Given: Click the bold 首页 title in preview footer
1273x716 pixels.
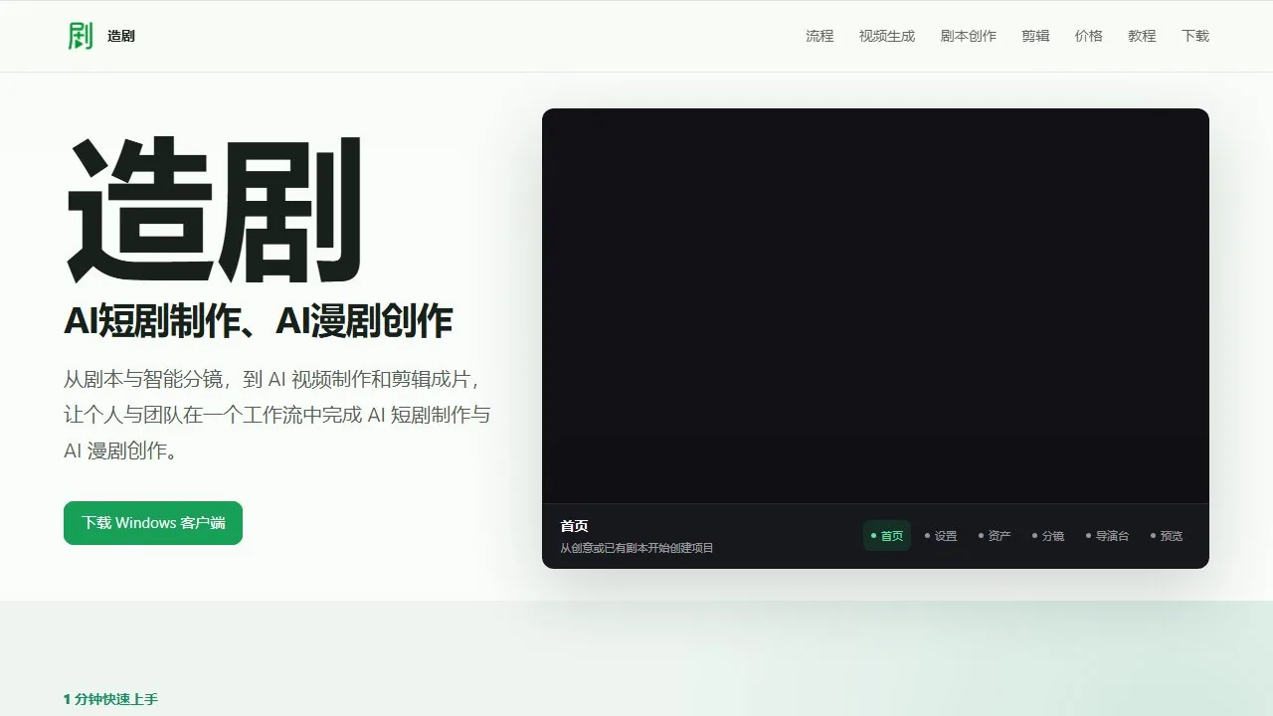Looking at the screenshot, I should tap(574, 526).
